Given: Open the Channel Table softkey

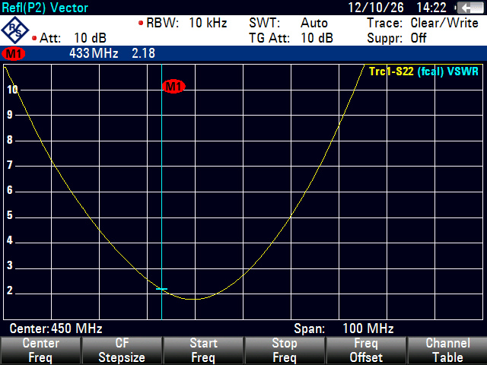Looking at the screenshot, I should 447,351.
